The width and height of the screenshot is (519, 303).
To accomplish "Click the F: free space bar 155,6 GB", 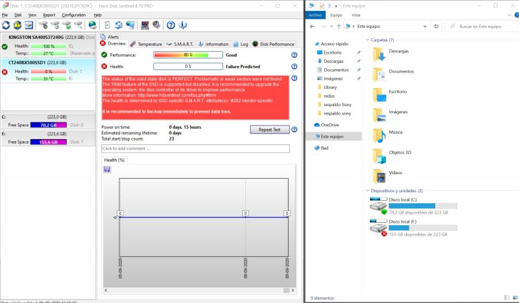I will 49,142.
